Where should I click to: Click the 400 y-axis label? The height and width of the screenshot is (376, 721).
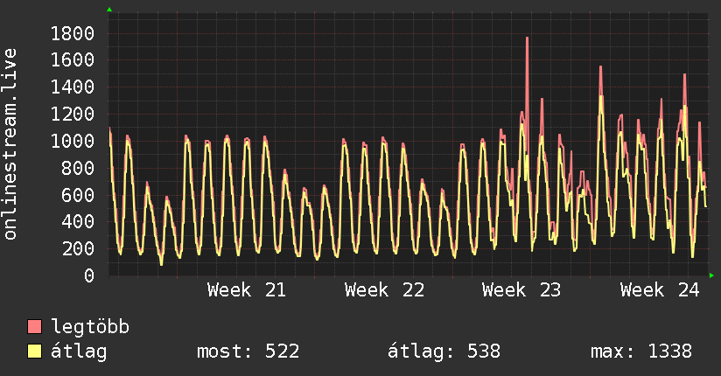coord(78,221)
